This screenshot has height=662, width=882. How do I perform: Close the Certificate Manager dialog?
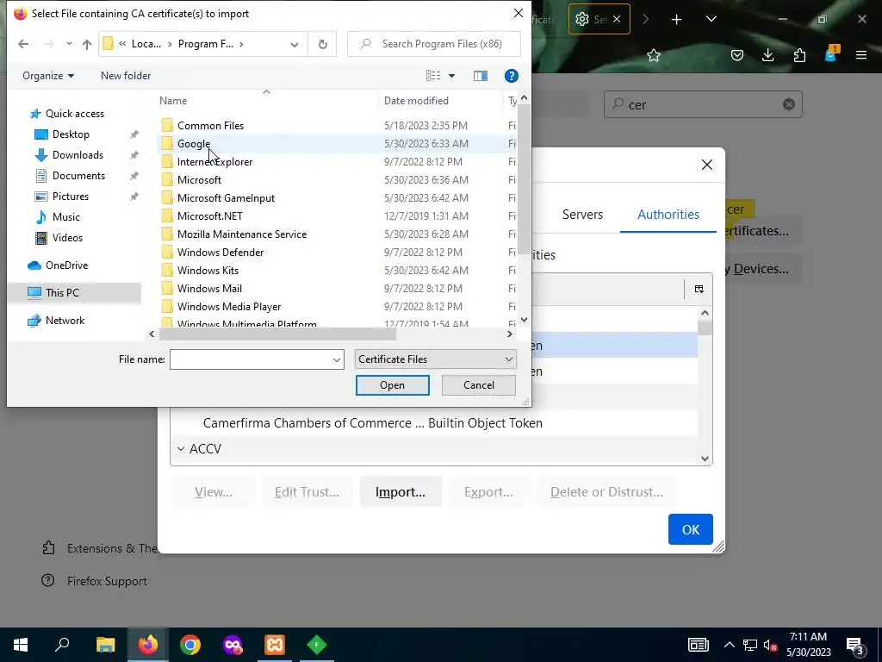[707, 165]
